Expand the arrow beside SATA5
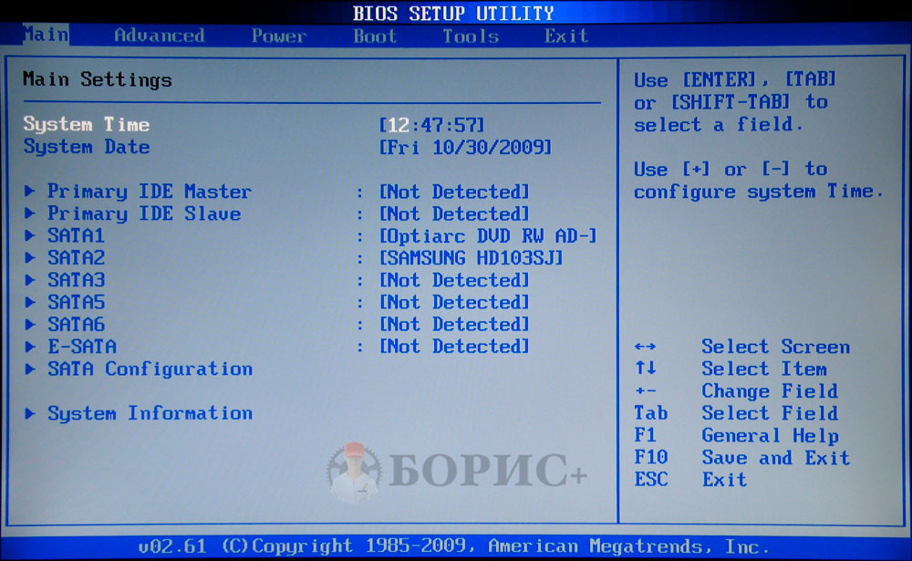The width and height of the screenshot is (912, 561). click(30, 301)
